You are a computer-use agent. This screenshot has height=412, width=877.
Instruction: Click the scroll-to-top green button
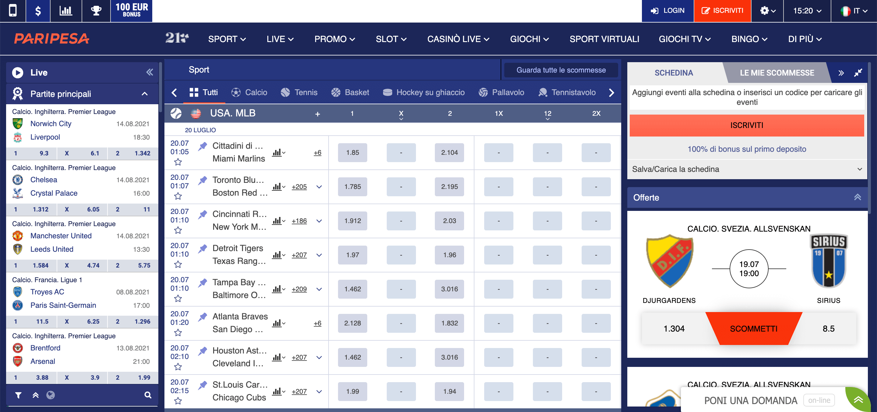point(858,400)
